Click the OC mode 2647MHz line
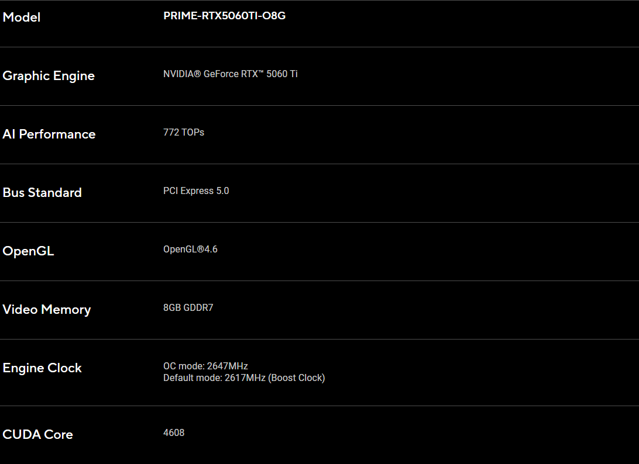The width and height of the screenshot is (639, 464). (x=205, y=366)
